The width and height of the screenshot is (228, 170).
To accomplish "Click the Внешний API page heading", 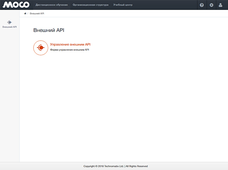I will 49,30.
